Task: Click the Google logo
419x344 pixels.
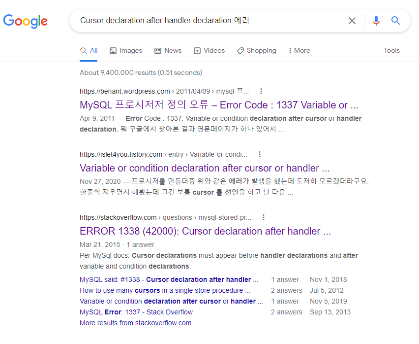Action: click(x=26, y=21)
